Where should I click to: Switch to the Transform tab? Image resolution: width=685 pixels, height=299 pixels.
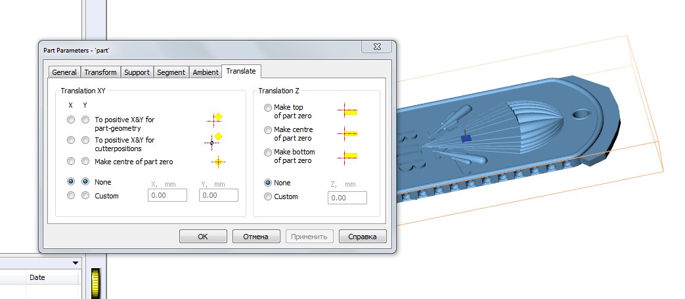[x=100, y=72]
